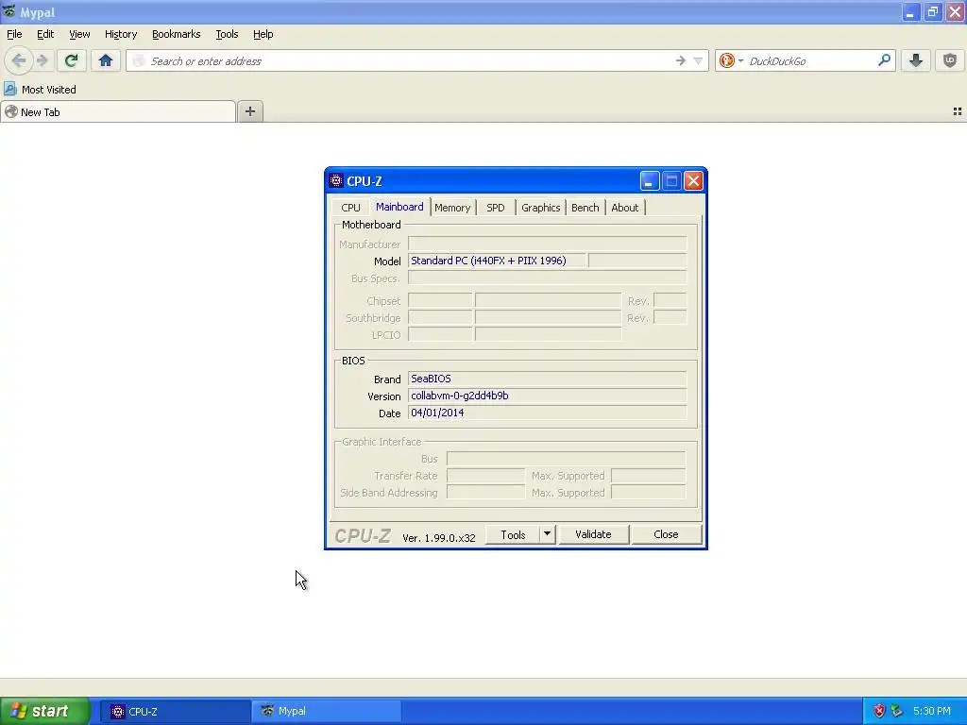Viewport: 967px width, 725px height.
Task: Click the Tools button in CPU-Z
Action: click(x=513, y=534)
